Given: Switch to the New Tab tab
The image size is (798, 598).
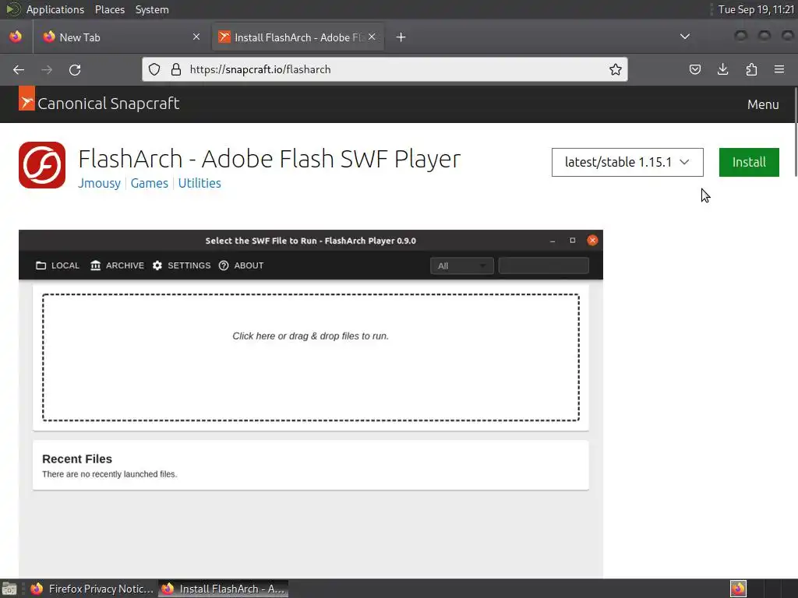Looking at the screenshot, I should point(122,37).
